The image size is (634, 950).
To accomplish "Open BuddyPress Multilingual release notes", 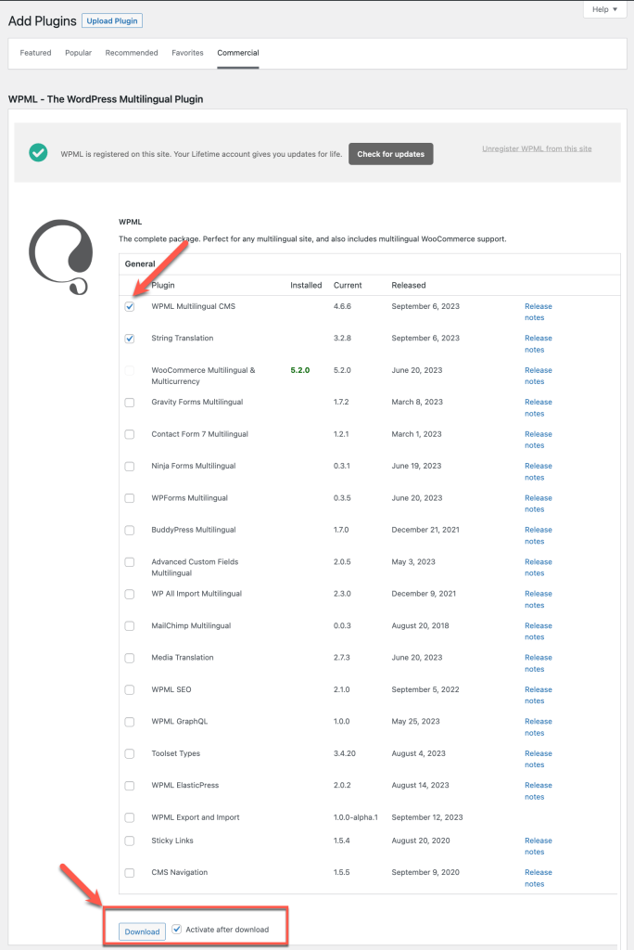I will coord(539,535).
